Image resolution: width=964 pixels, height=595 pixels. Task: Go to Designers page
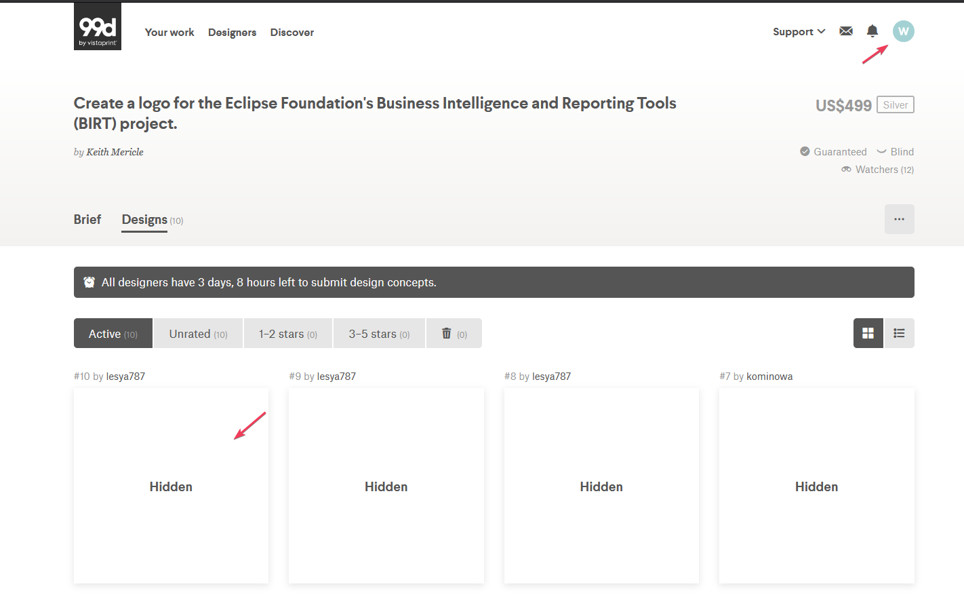[232, 33]
